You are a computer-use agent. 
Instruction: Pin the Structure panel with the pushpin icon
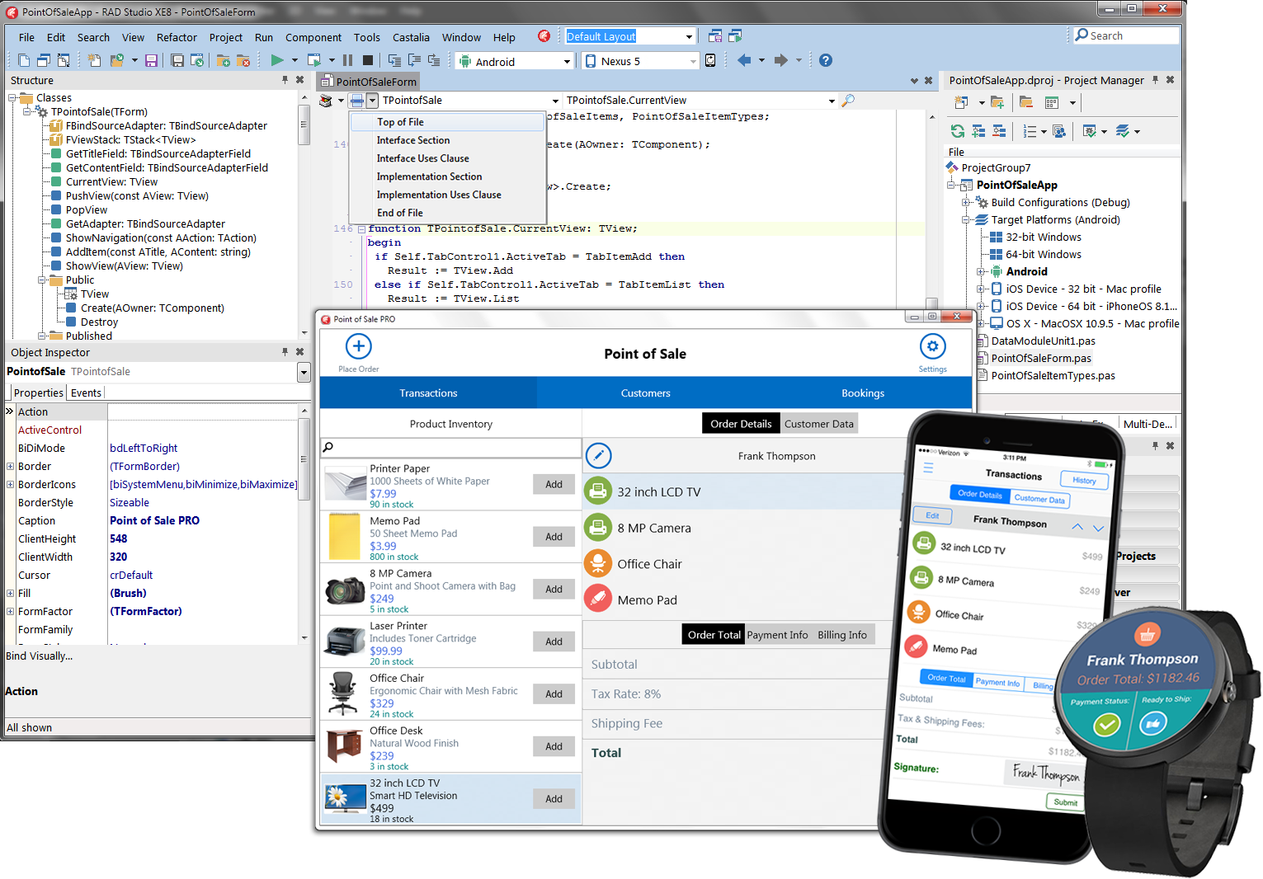(285, 80)
